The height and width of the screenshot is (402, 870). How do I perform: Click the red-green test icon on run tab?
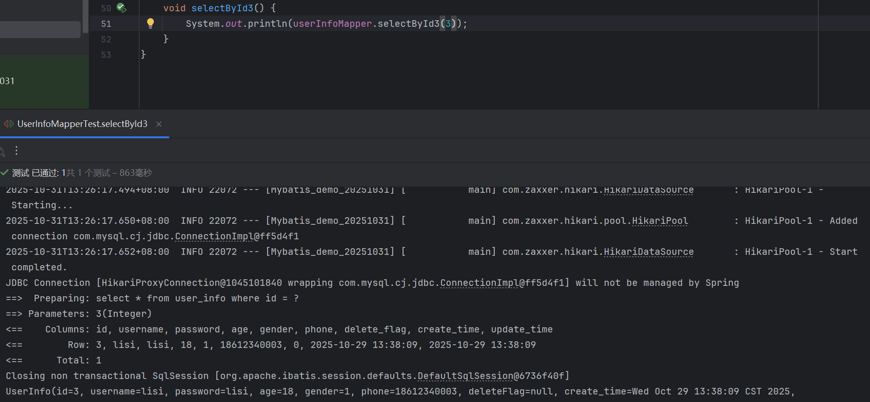click(8, 124)
